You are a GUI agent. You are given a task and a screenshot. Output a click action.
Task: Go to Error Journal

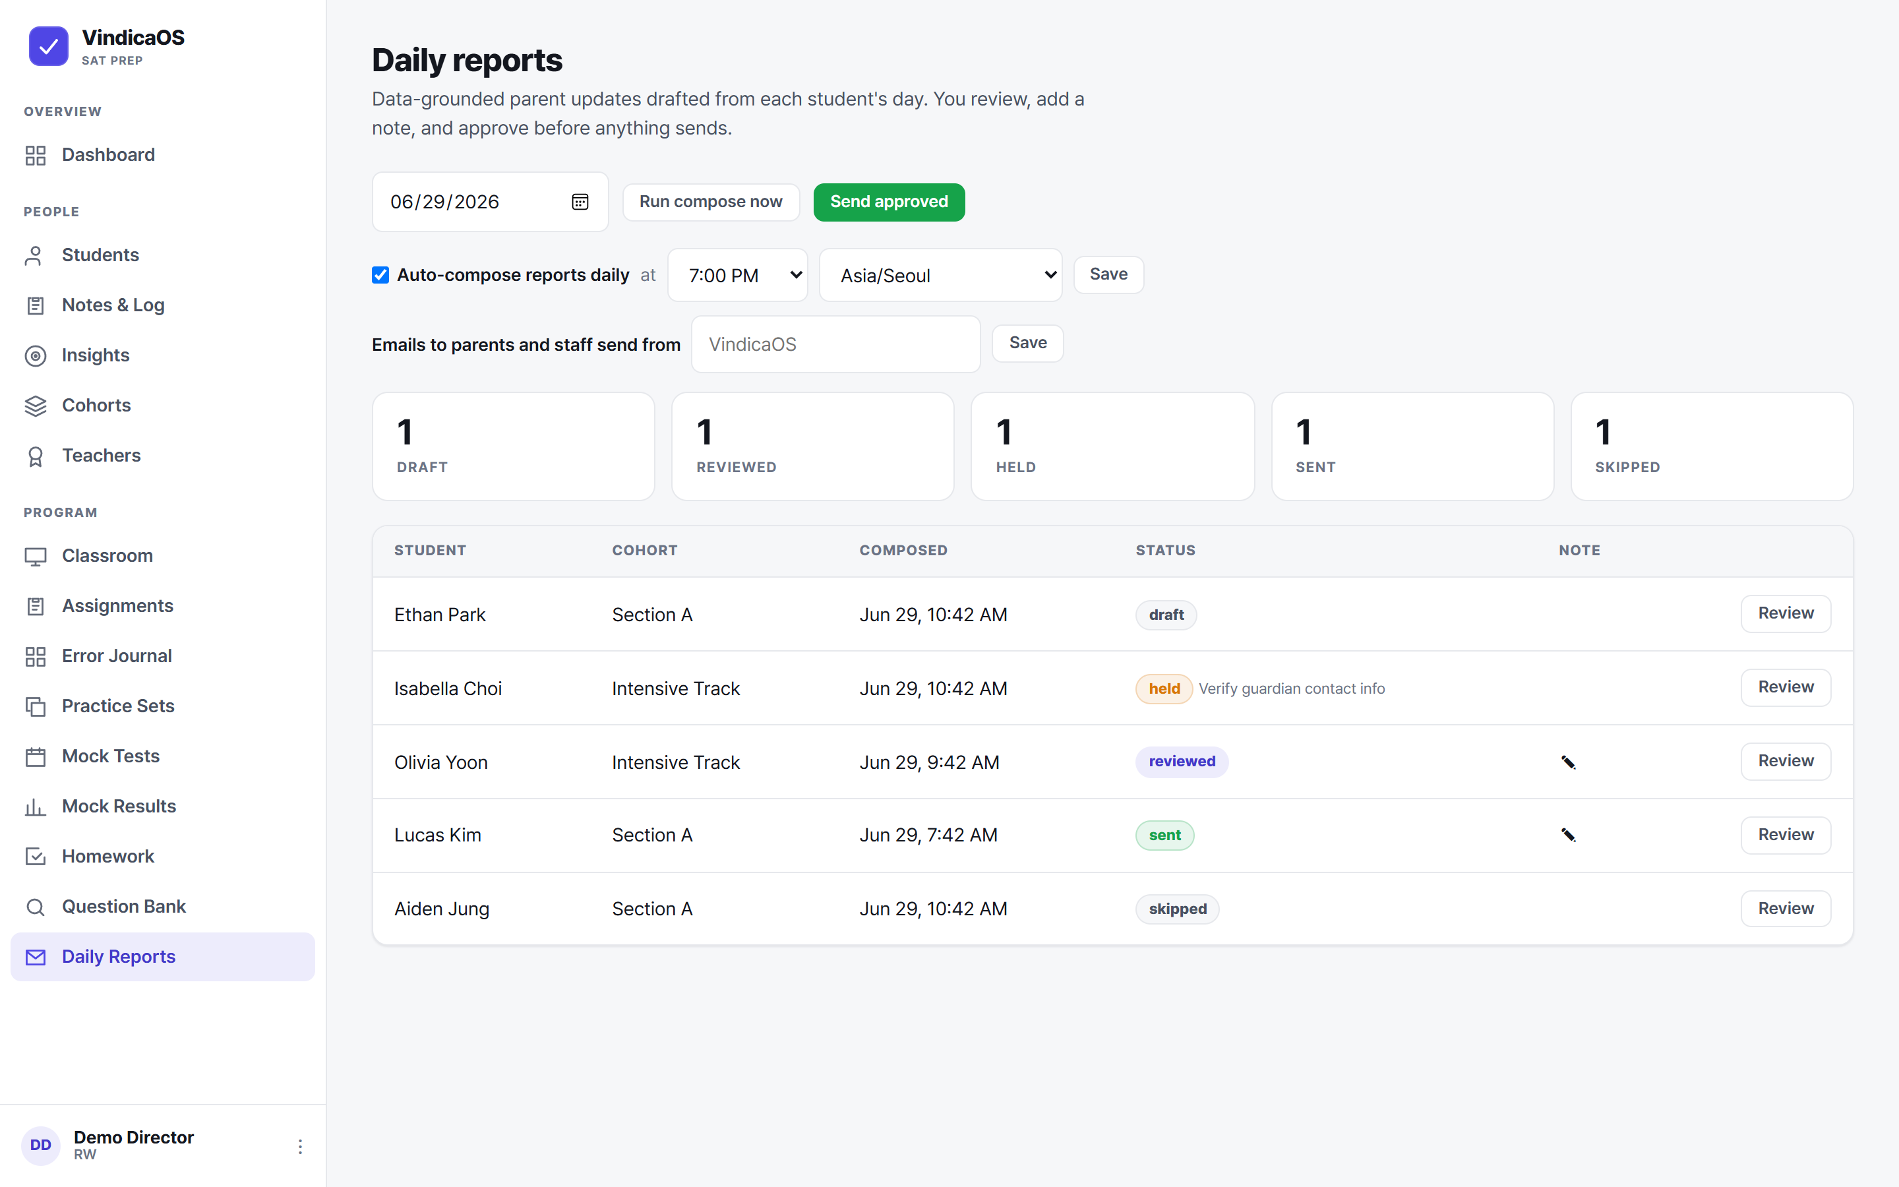pos(162,656)
